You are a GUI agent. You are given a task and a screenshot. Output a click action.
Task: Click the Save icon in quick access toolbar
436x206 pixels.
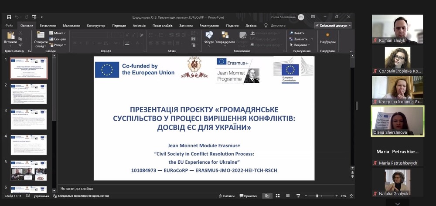tap(9, 17)
